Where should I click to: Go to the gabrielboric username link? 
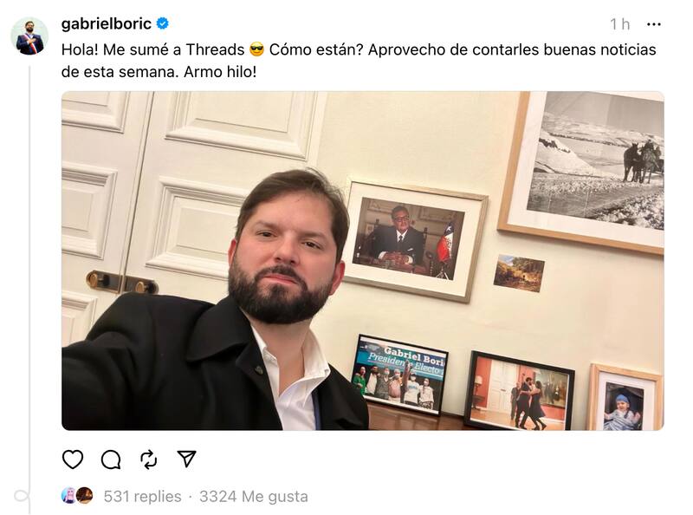pos(106,23)
